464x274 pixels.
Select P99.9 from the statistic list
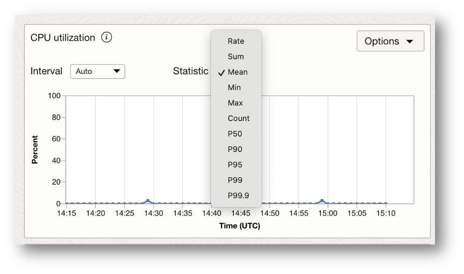pyautogui.click(x=236, y=195)
